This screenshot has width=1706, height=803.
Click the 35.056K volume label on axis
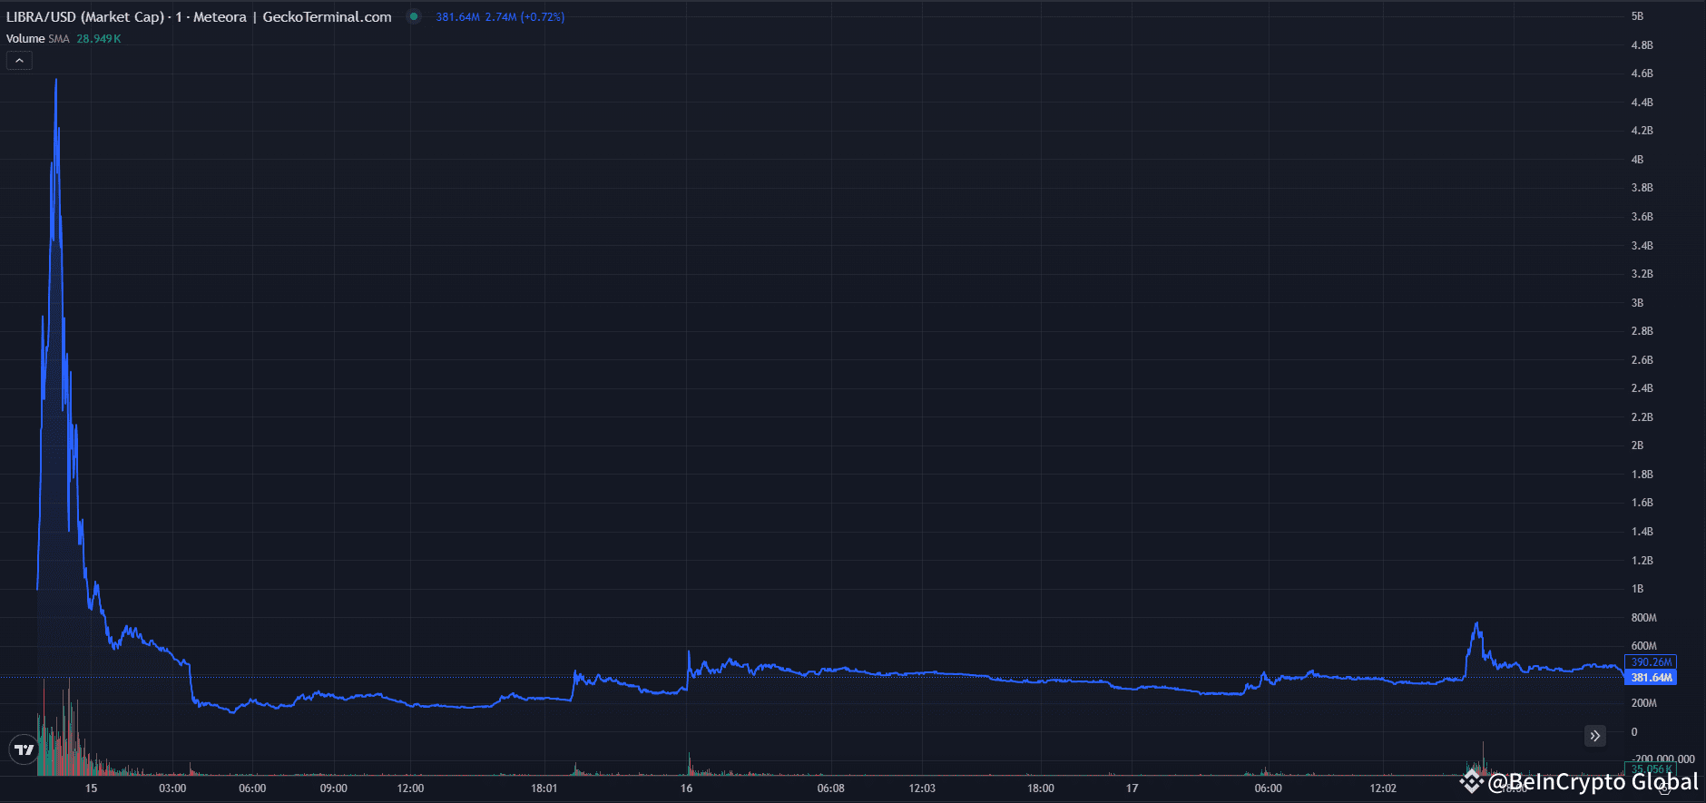(x=1651, y=769)
